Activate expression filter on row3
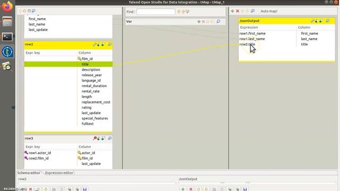The image size is (340, 191). (98, 138)
